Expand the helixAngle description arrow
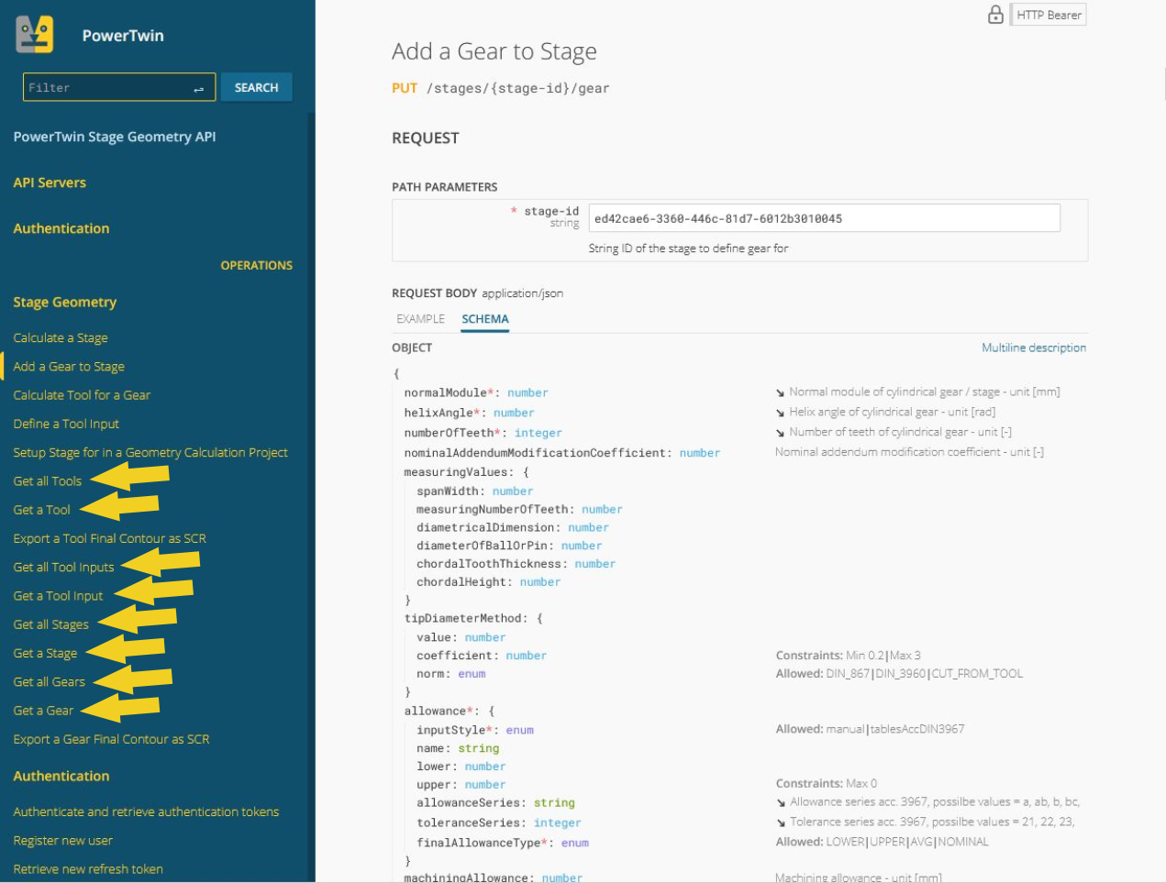Screen dimensions: 1166x883 [x=780, y=413]
